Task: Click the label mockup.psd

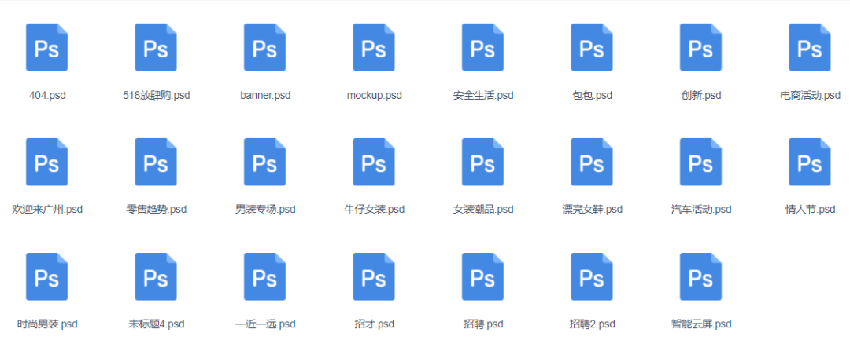Action: 374,96
